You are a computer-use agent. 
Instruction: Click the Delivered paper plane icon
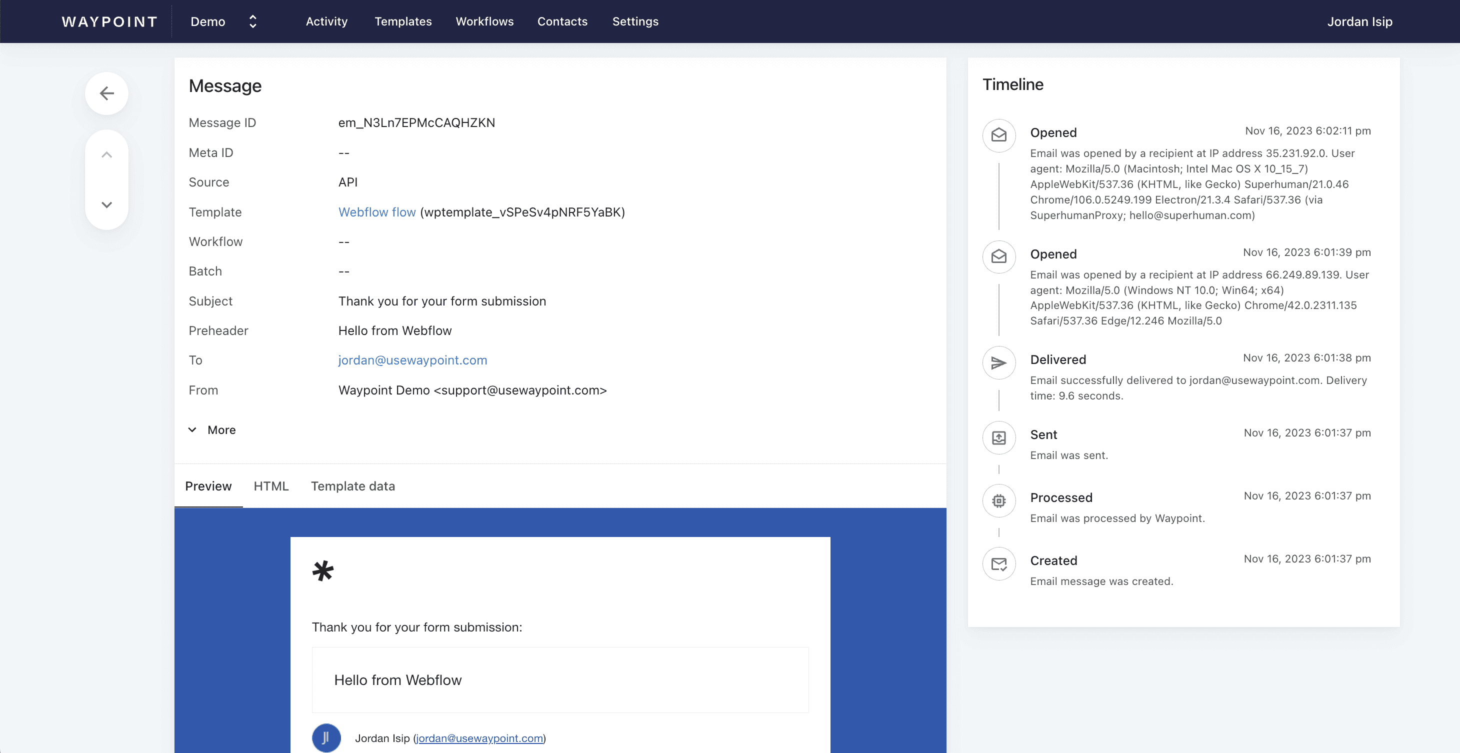click(998, 362)
